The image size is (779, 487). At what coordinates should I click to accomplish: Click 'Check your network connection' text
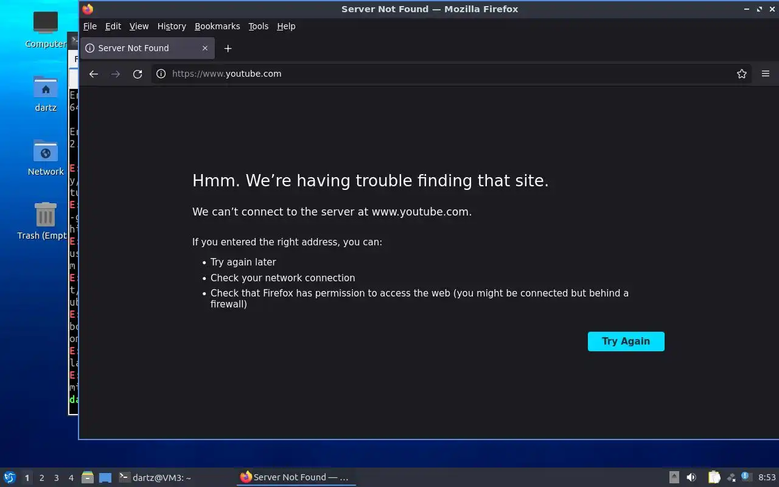[282, 278]
